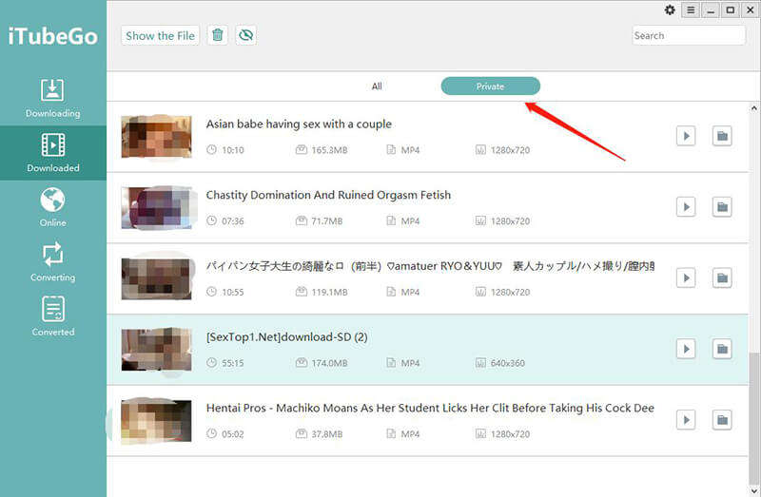The width and height of the screenshot is (761, 497).
Task: Click the MP4 format label in 55:15 row
Action: pos(410,363)
